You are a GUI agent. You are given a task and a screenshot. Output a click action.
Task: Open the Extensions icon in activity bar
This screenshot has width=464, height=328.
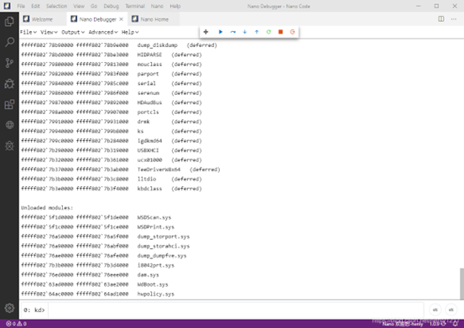(x=9, y=104)
